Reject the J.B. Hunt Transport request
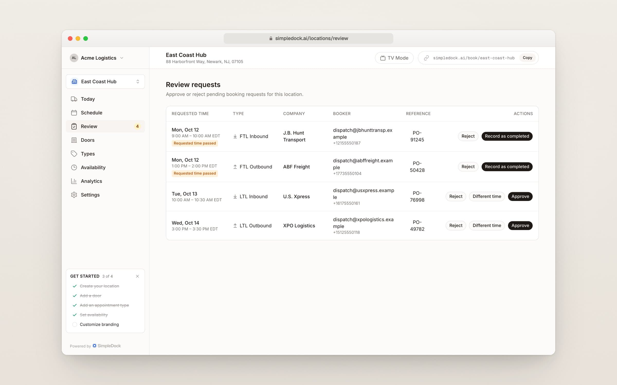This screenshot has width=617, height=385. coord(468,136)
